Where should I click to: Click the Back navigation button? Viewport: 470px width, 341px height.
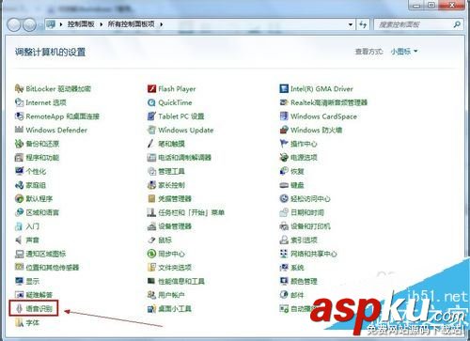point(14,24)
